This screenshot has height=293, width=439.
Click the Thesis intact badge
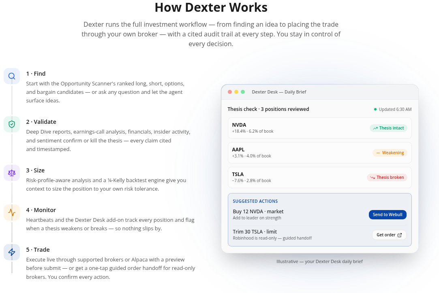(388, 128)
